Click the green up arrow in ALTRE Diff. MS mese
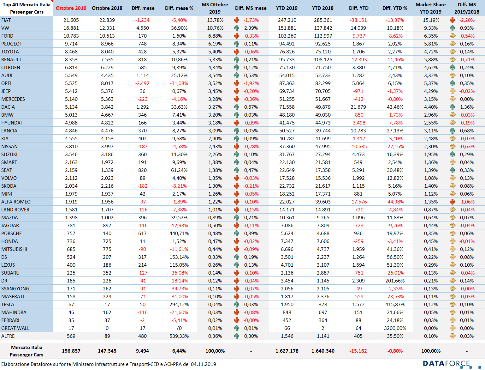Viewport: 485px width, 370px height. click(237, 336)
